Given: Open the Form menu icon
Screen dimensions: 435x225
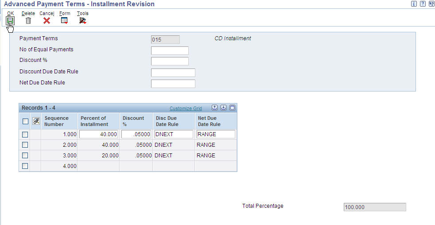Looking at the screenshot, I should [x=64, y=20].
